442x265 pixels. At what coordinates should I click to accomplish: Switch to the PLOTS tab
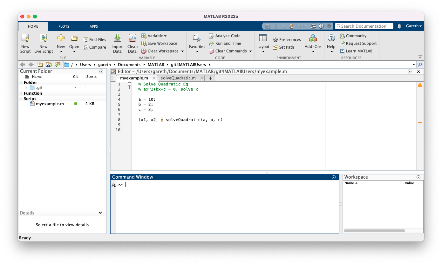tap(64, 26)
